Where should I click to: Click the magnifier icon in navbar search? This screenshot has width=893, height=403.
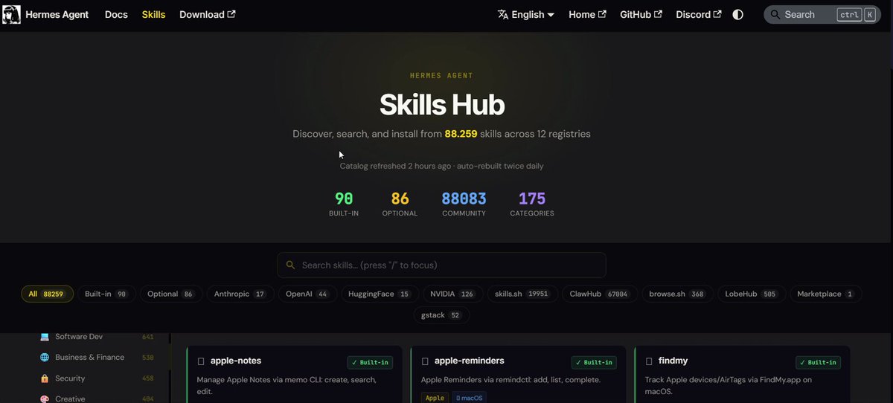775,14
